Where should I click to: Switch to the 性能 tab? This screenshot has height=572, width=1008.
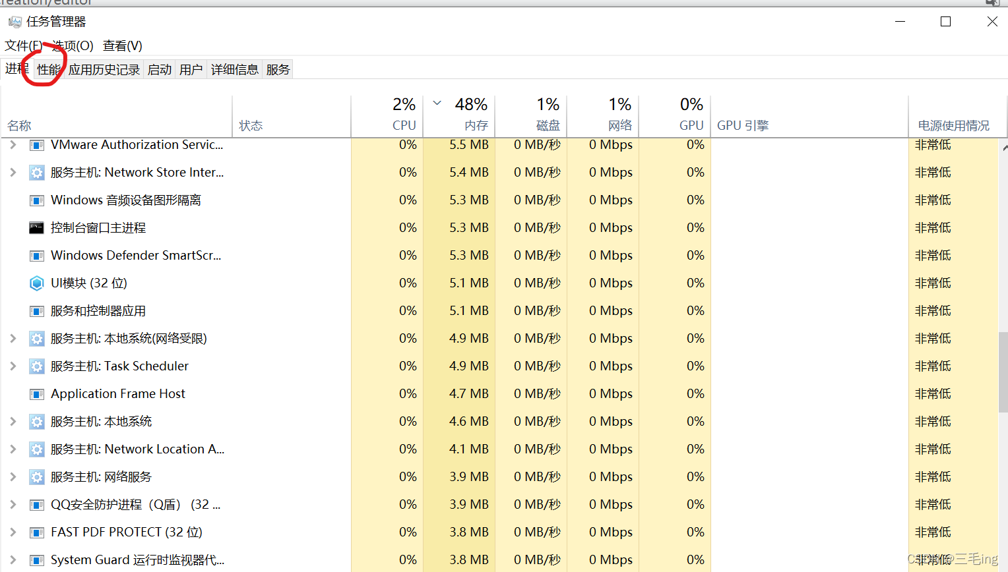tap(49, 69)
